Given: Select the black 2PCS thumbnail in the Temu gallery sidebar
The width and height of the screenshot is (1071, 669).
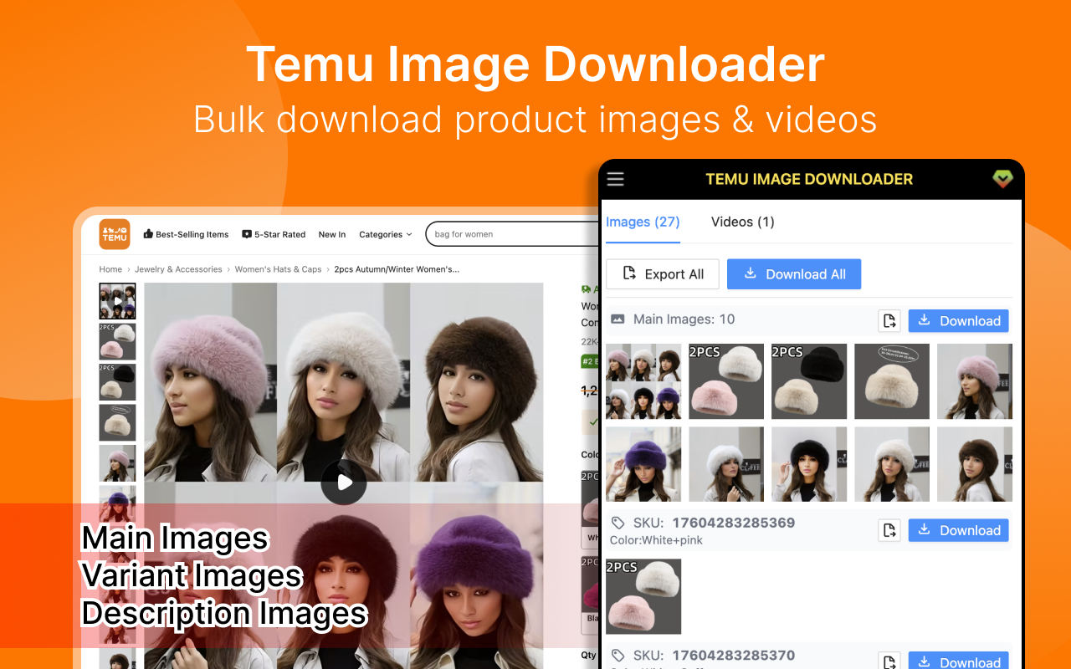Looking at the screenshot, I should pyautogui.click(x=117, y=382).
